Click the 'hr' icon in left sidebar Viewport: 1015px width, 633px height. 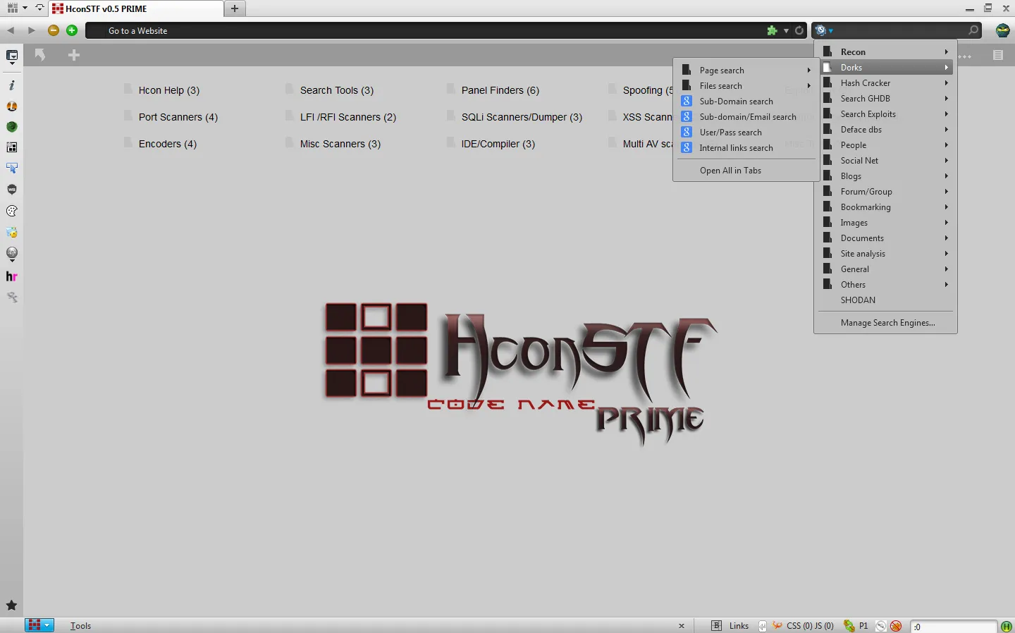[11, 276]
